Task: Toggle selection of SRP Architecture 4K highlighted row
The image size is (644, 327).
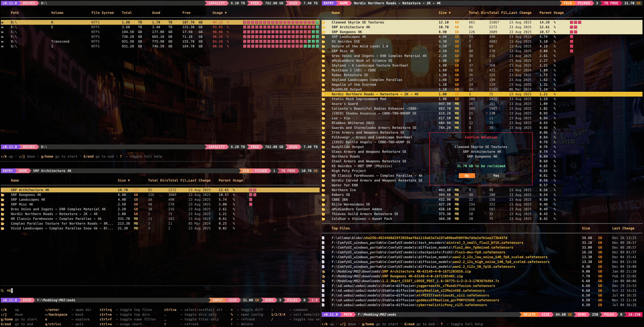Action: pyautogui.click(x=30, y=190)
